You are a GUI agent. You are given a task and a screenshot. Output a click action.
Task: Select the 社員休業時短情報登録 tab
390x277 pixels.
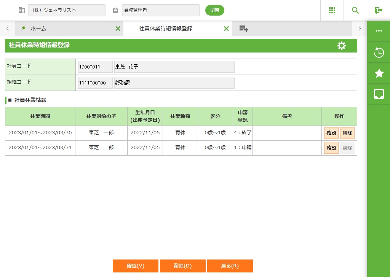coord(166,29)
